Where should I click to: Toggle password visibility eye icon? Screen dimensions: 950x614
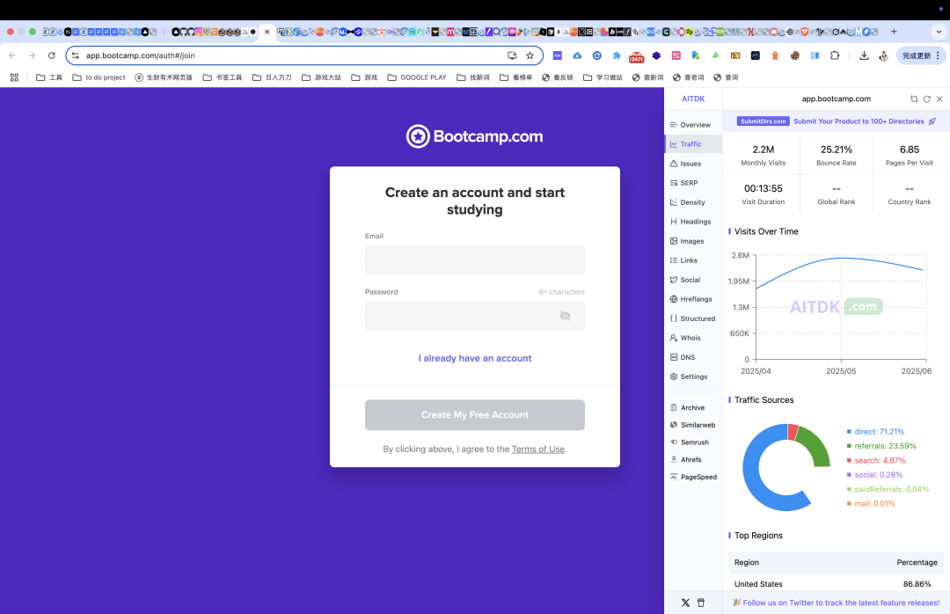(x=565, y=316)
